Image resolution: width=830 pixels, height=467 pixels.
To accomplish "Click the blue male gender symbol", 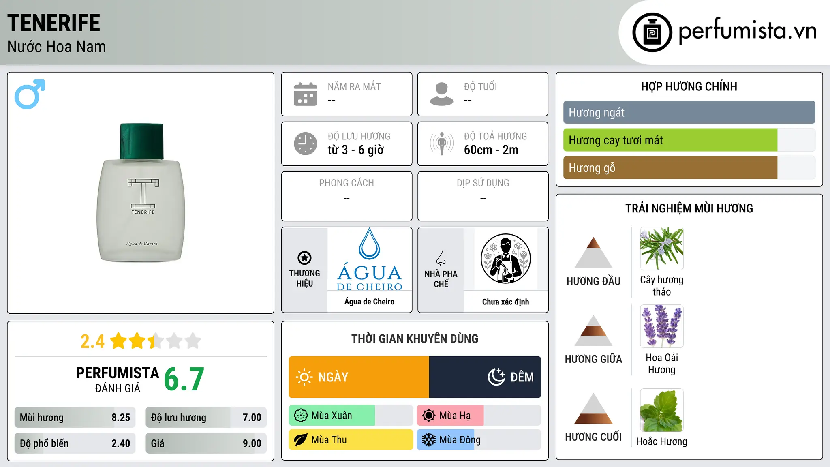I will [x=30, y=94].
